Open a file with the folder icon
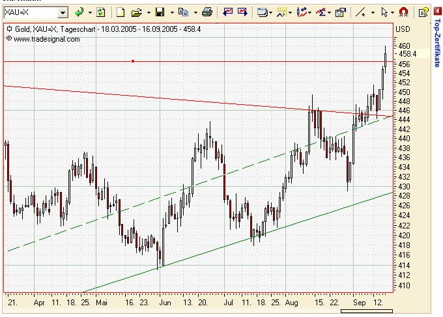The height and width of the screenshot is (317, 443). (137, 12)
